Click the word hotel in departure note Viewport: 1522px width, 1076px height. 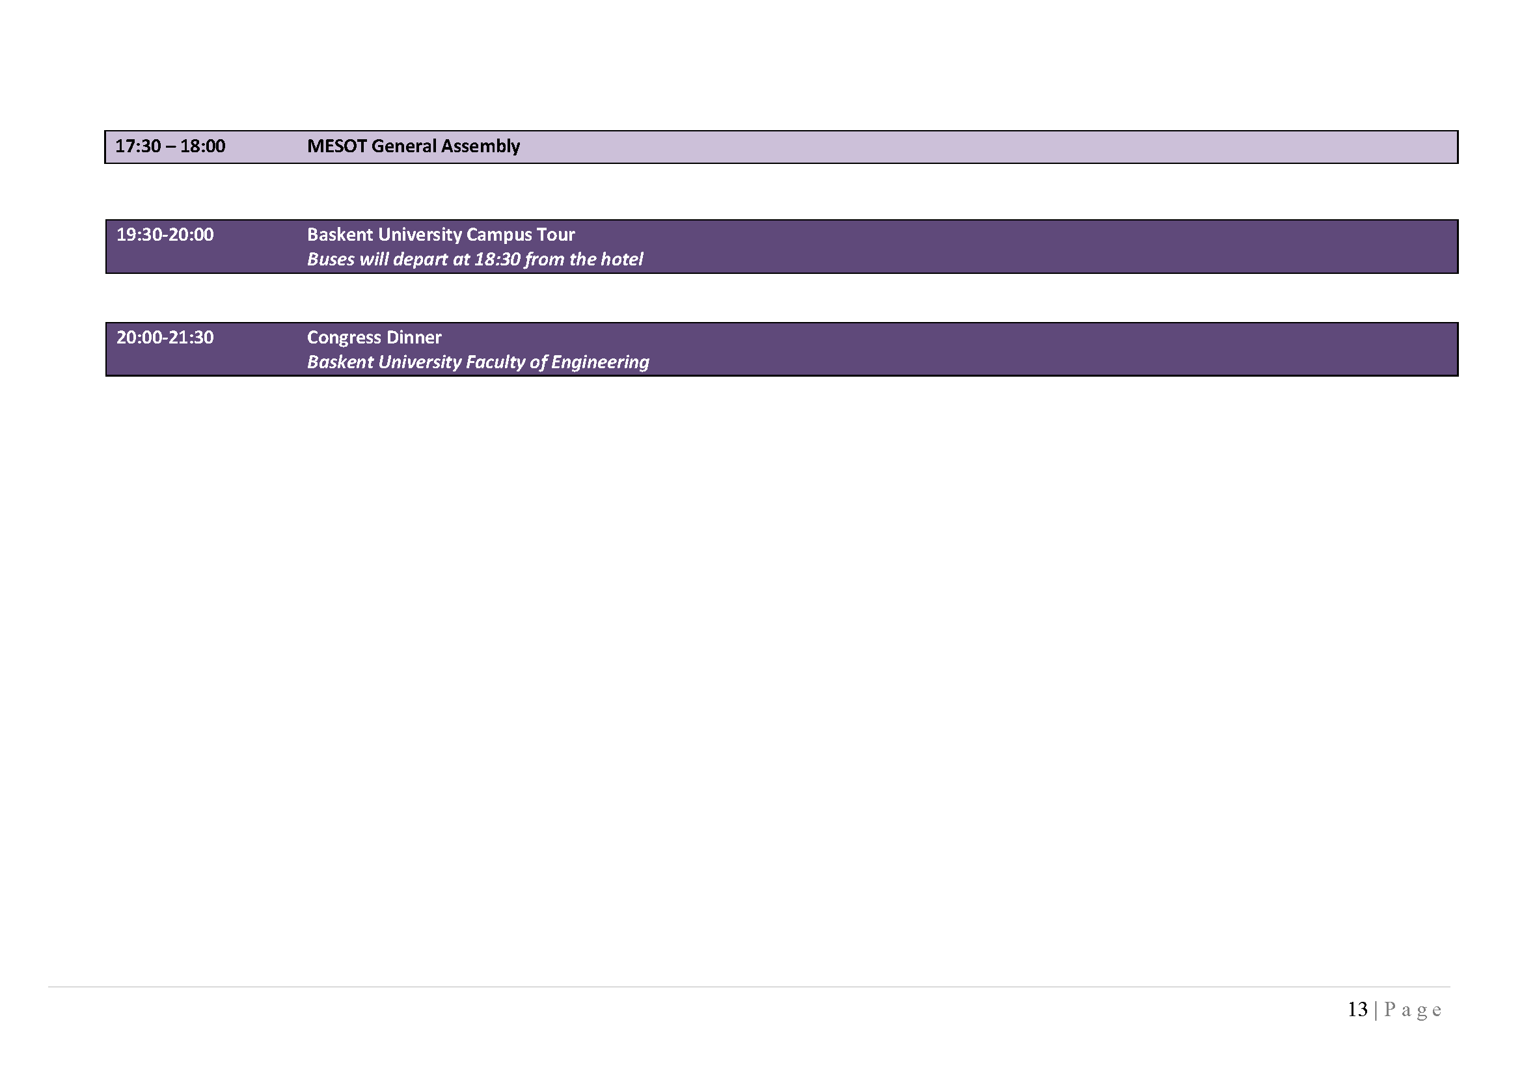pyautogui.click(x=622, y=259)
